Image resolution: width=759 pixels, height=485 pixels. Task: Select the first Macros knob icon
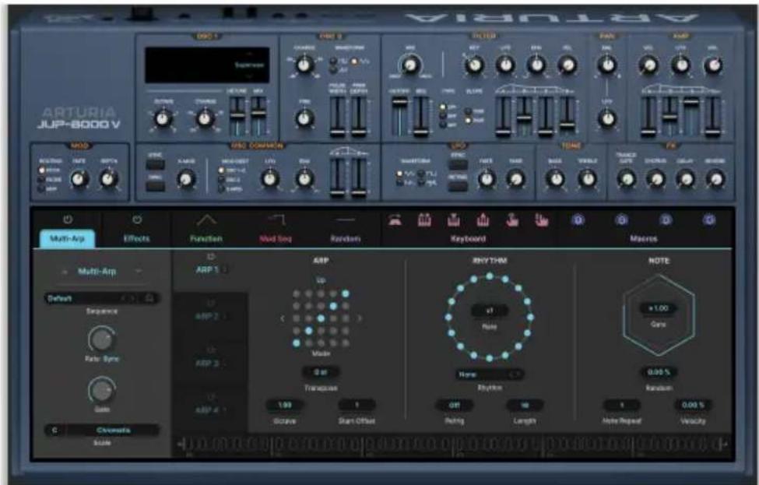578,221
